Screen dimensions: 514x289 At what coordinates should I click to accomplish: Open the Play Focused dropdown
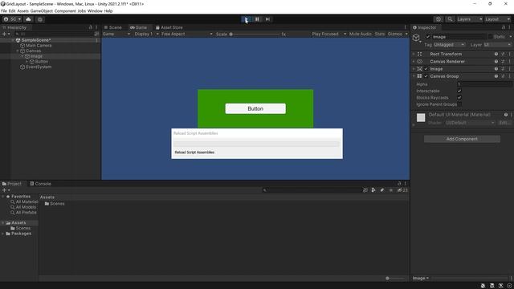click(x=328, y=34)
